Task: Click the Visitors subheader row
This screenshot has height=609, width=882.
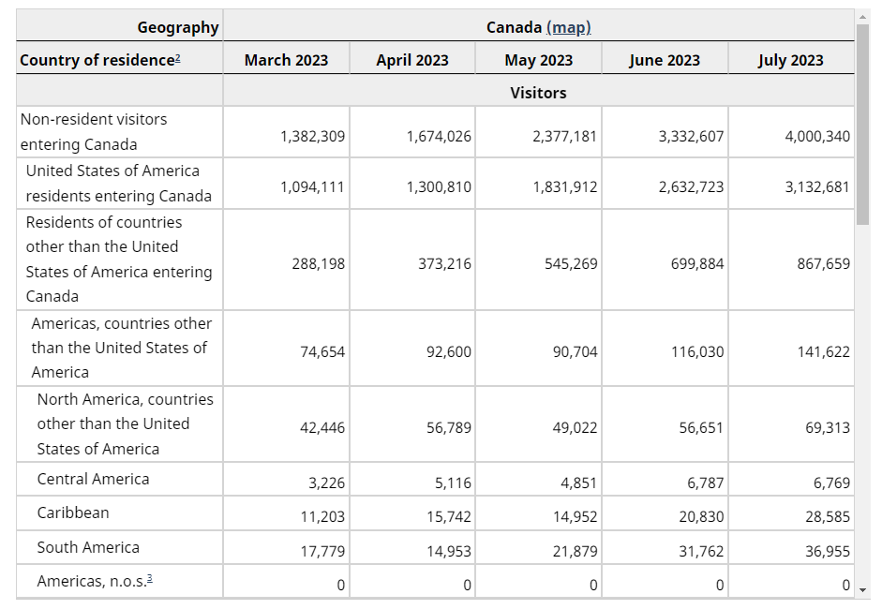Action: point(538,92)
